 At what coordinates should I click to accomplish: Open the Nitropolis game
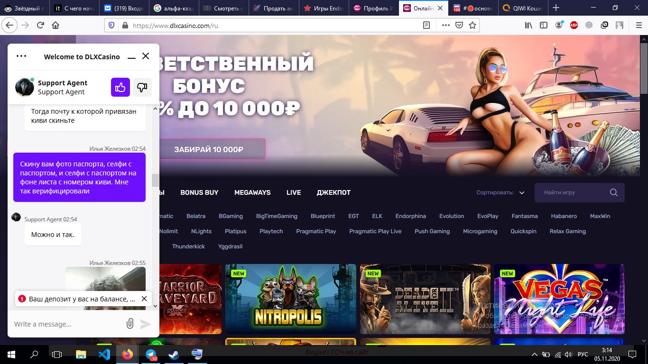(x=291, y=299)
